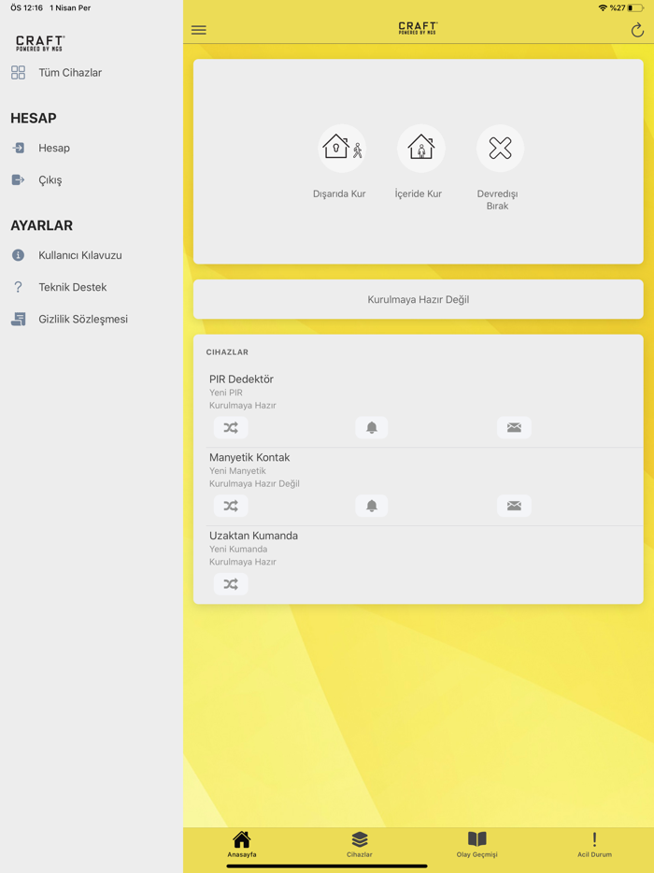
Task: Click the CIHAZLAR section heading
Action: tap(227, 352)
